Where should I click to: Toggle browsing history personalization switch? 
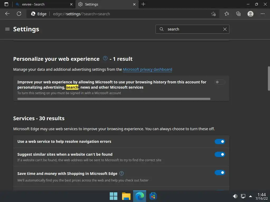click(x=220, y=82)
